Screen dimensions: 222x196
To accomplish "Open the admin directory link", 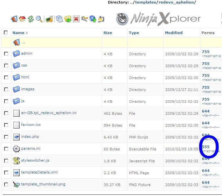I will (27, 53).
